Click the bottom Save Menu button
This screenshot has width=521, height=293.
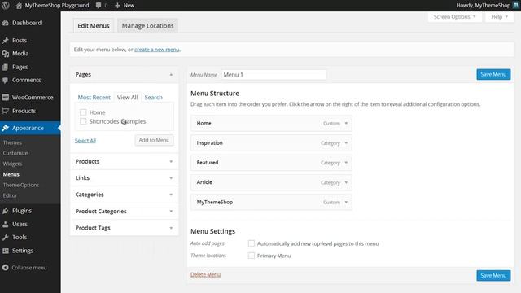493,275
